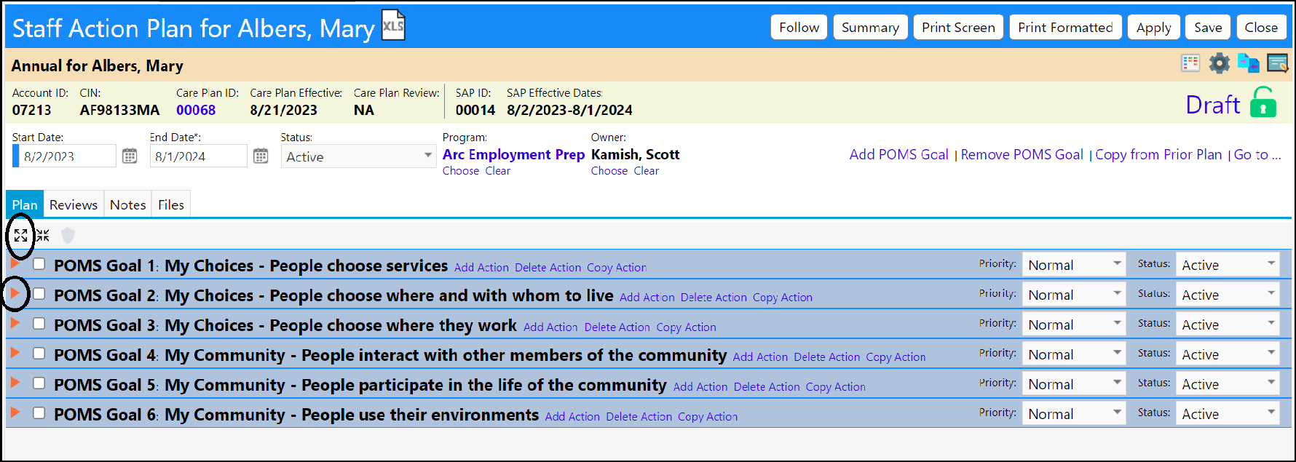Click the End Date input field

[x=198, y=156]
